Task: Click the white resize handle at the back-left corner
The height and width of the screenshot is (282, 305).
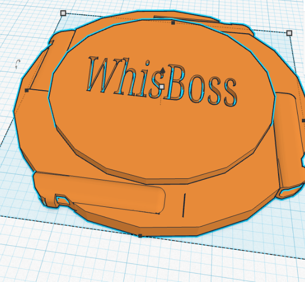Action: (63, 13)
